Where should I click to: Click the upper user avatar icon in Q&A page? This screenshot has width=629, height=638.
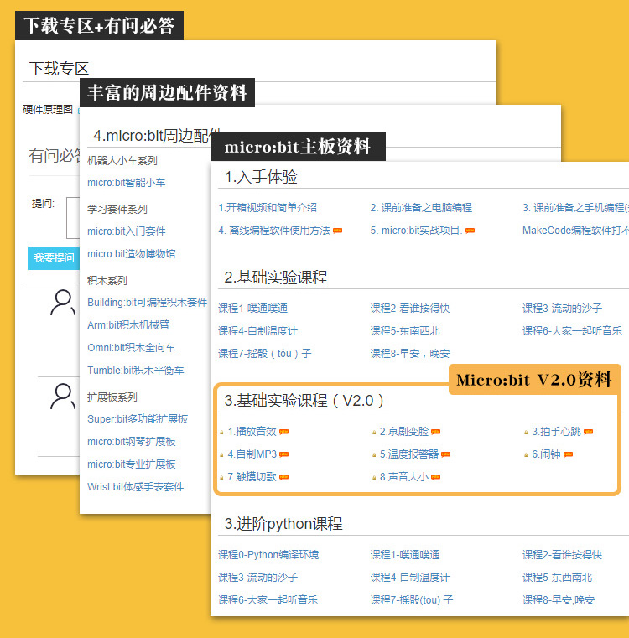tap(63, 303)
